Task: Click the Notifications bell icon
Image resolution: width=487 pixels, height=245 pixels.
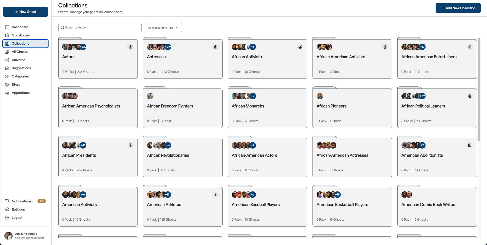Action: pos(7,201)
